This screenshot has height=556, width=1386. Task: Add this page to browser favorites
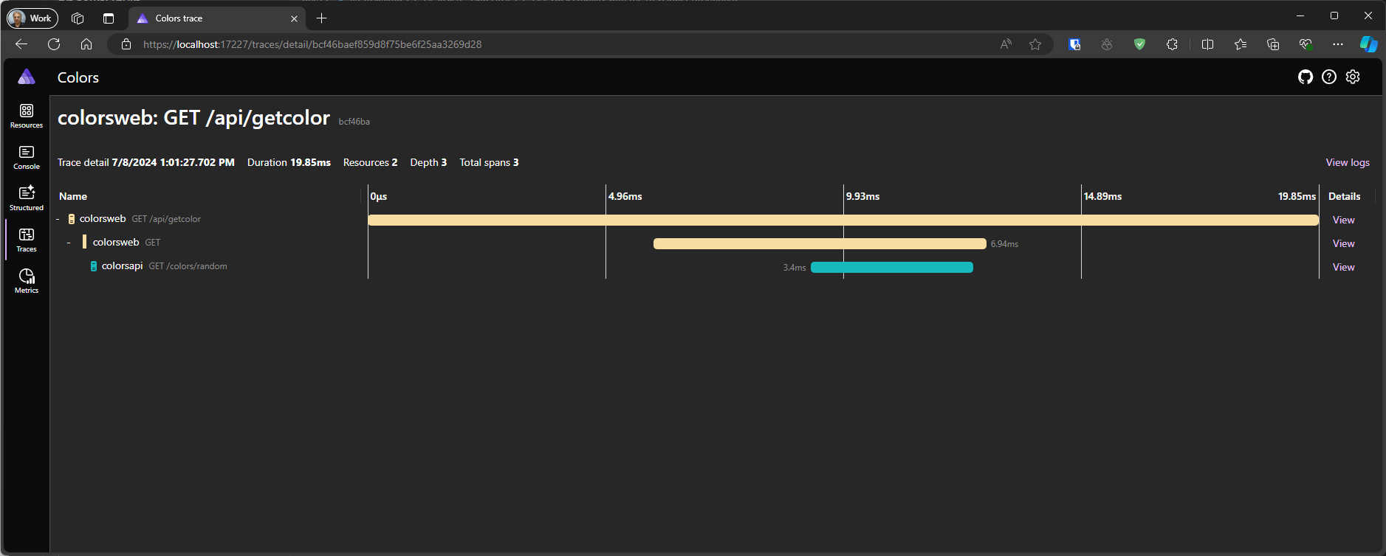1035,44
